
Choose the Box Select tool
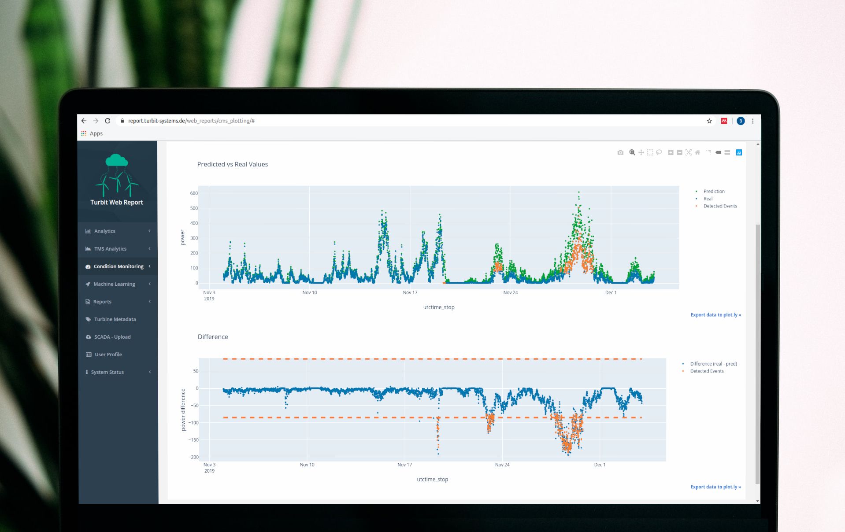click(650, 152)
